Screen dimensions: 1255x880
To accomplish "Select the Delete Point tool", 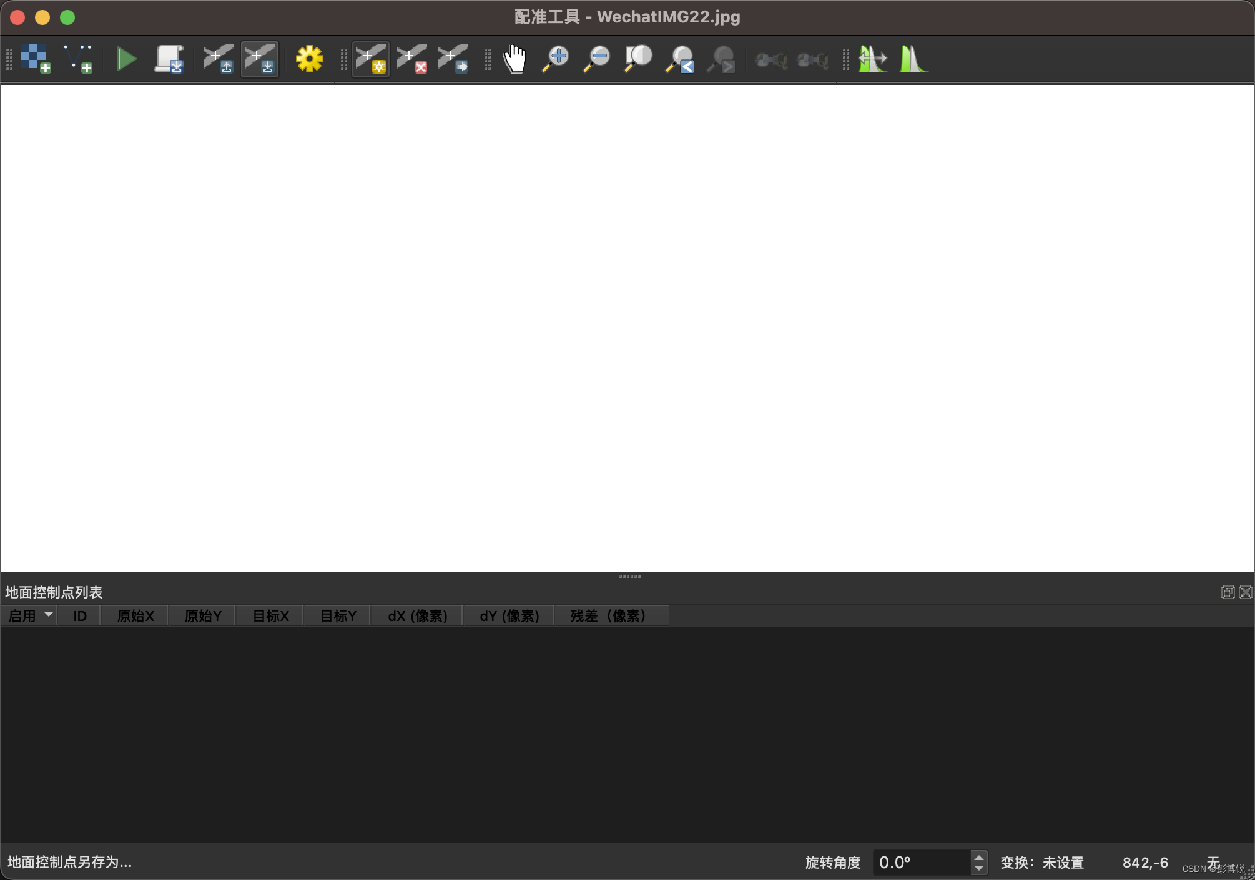I will 412,59.
